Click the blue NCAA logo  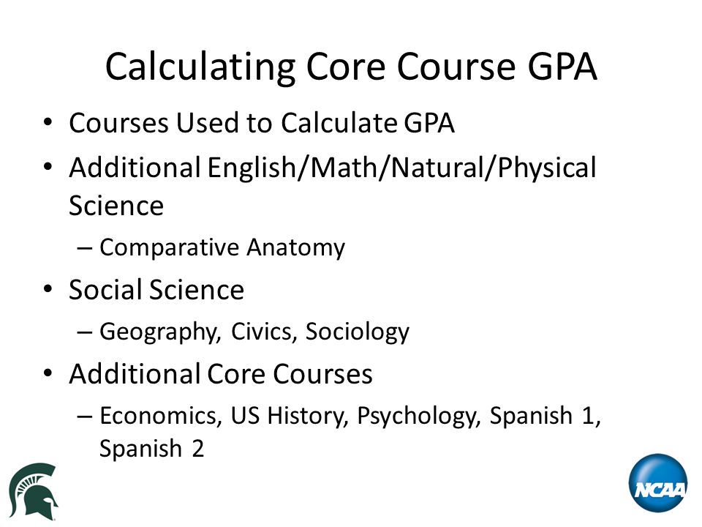[657, 483]
